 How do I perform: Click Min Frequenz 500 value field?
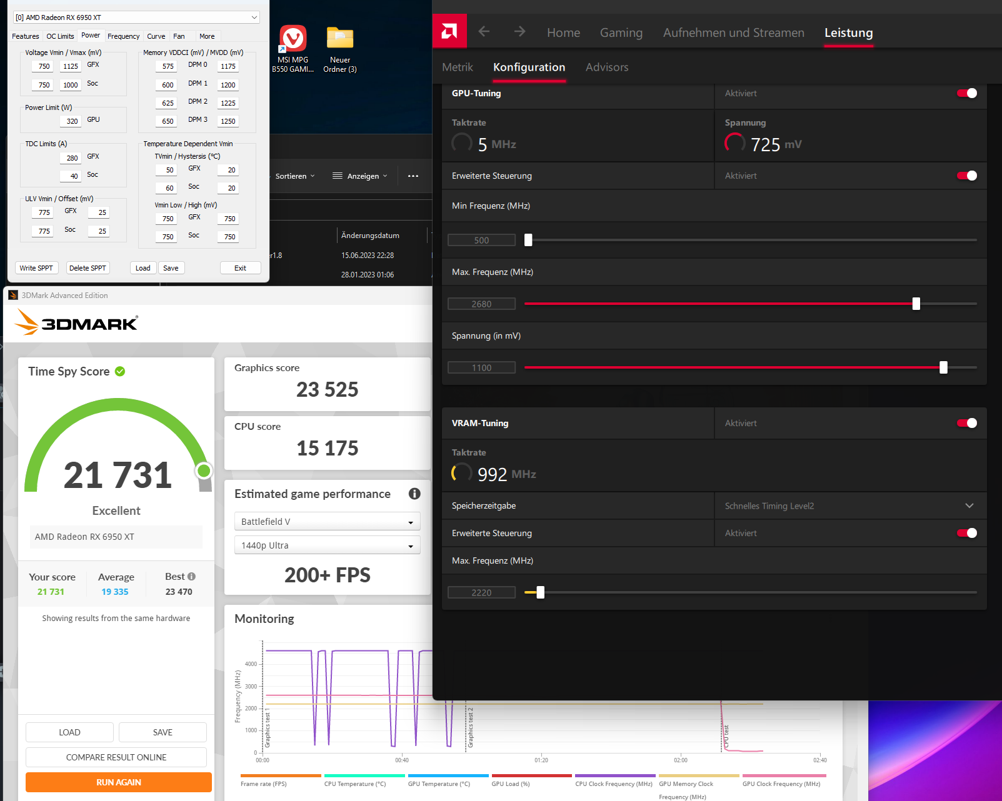[x=481, y=240]
